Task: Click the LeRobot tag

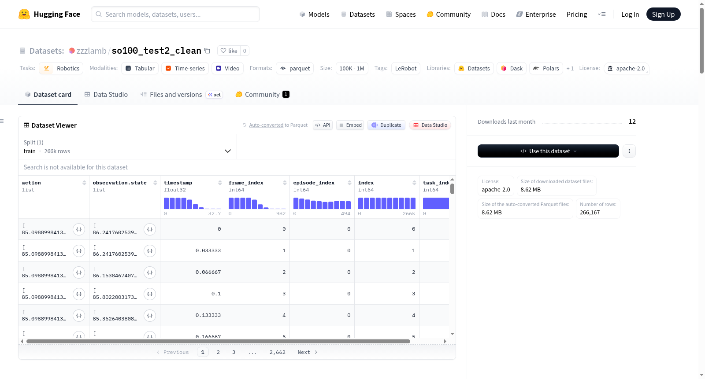Action: [x=406, y=68]
